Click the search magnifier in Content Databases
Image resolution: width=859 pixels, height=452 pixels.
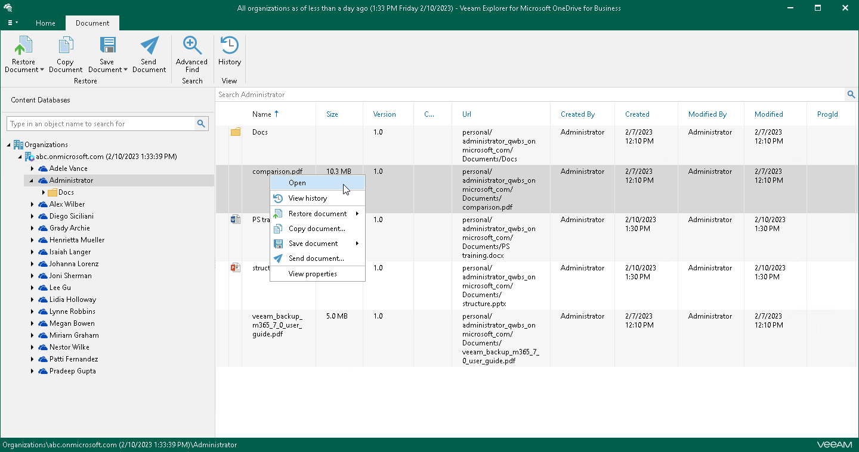click(x=202, y=124)
